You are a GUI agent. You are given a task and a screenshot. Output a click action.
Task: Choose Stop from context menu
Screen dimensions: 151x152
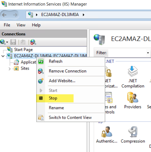click(71, 98)
